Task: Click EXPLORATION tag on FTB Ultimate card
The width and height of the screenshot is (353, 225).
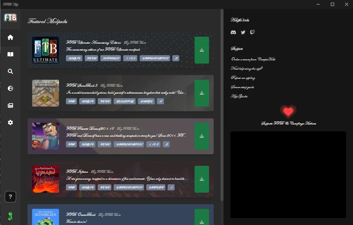Action: point(155,58)
